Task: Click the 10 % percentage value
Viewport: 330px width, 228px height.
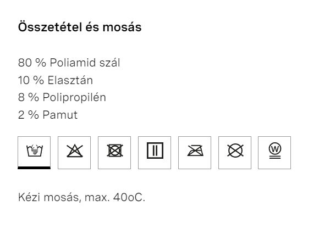Action: pos(31,80)
